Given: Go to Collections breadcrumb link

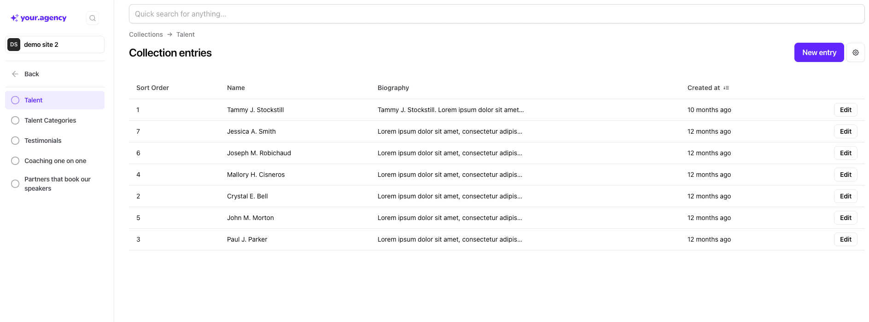Looking at the screenshot, I should pos(146,34).
